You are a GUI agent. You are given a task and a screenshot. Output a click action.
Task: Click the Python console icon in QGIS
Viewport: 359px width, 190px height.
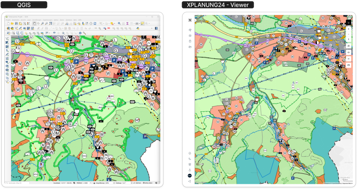pyautogui.click(x=138, y=28)
